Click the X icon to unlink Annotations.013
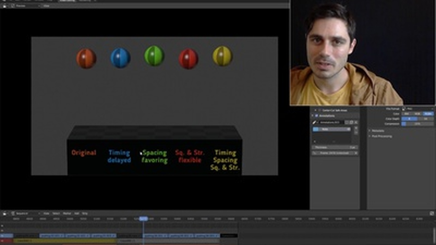Image resolution: width=436 pixels, height=245 pixels. (356, 122)
